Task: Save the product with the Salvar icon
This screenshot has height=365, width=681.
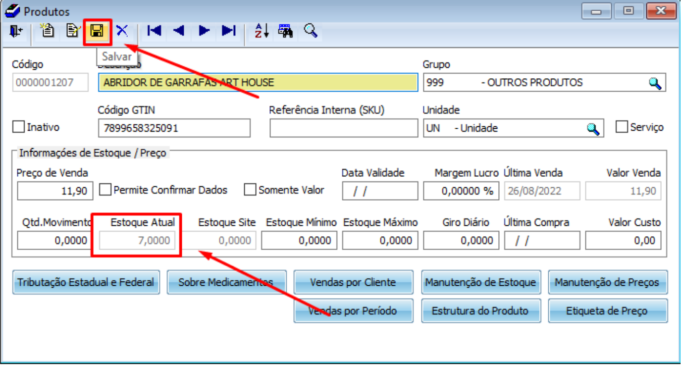Action: tap(97, 32)
